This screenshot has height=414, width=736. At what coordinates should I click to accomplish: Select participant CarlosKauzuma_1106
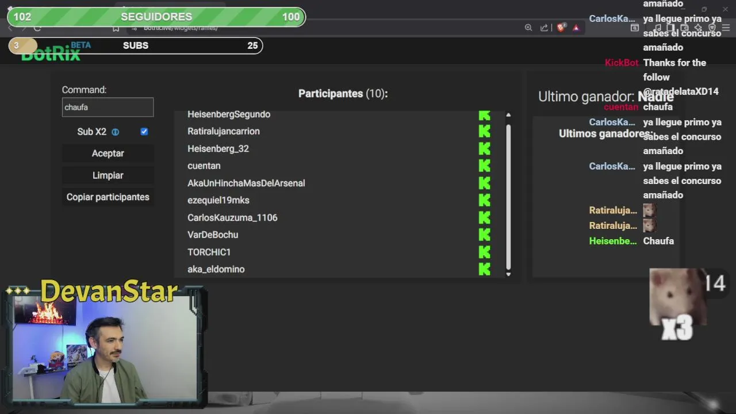(232, 217)
